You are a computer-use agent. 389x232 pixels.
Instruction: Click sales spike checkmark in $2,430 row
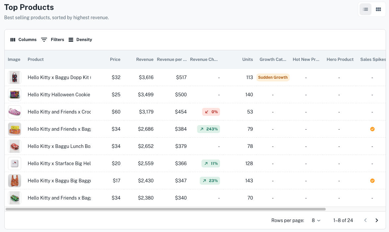[372, 181]
